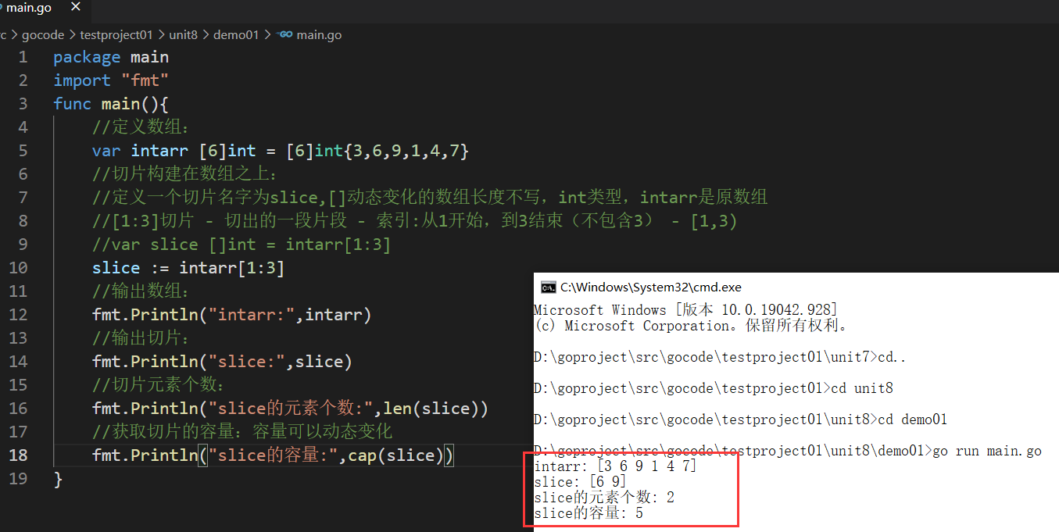Click 'intarr: [3 6 9 1 4 7]' output in cmd
Image resolution: width=1059 pixels, height=532 pixels.
tap(615, 466)
